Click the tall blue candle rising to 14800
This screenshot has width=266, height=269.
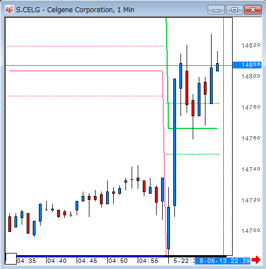point(174,142)
